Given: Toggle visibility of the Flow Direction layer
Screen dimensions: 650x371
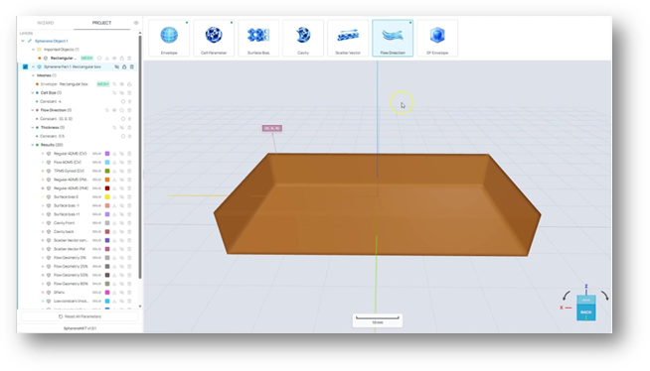Looking at the screenshot, I should tap(114, 110).
